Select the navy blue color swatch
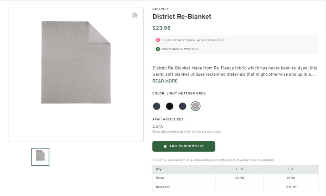This screenshot has height=196, width=326. pyautogui.click(x=182, y=106)
